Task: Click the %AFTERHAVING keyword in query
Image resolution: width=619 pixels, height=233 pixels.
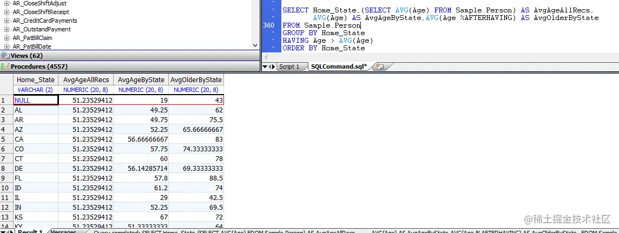Action: coord(485,18)
